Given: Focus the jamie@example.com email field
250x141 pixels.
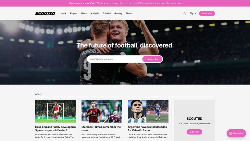Looking at the screenshot, I should (115, 59).
